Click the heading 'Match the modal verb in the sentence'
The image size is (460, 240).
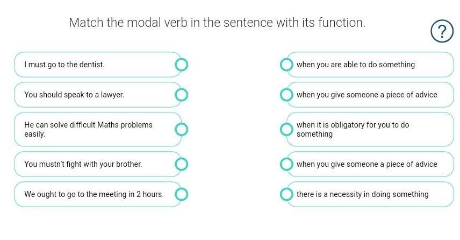pyautogui.click(x=217, y=23)
